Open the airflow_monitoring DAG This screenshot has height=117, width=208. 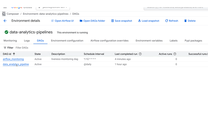pos(13,59)
